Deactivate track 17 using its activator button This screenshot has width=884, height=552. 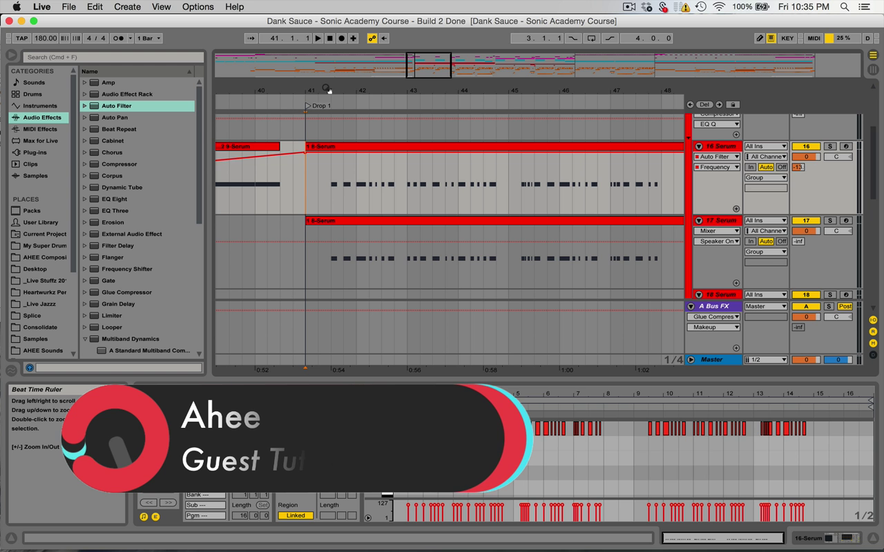(x=805, y=221)
